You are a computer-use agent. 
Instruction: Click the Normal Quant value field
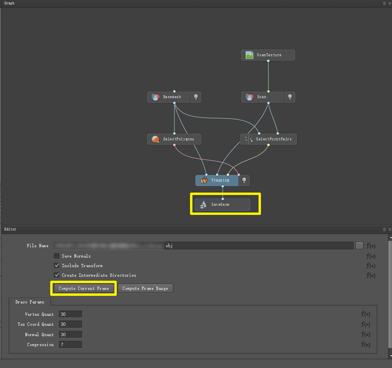coord(71,335)
